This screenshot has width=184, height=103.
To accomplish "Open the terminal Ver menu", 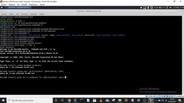I will (17, 14).
